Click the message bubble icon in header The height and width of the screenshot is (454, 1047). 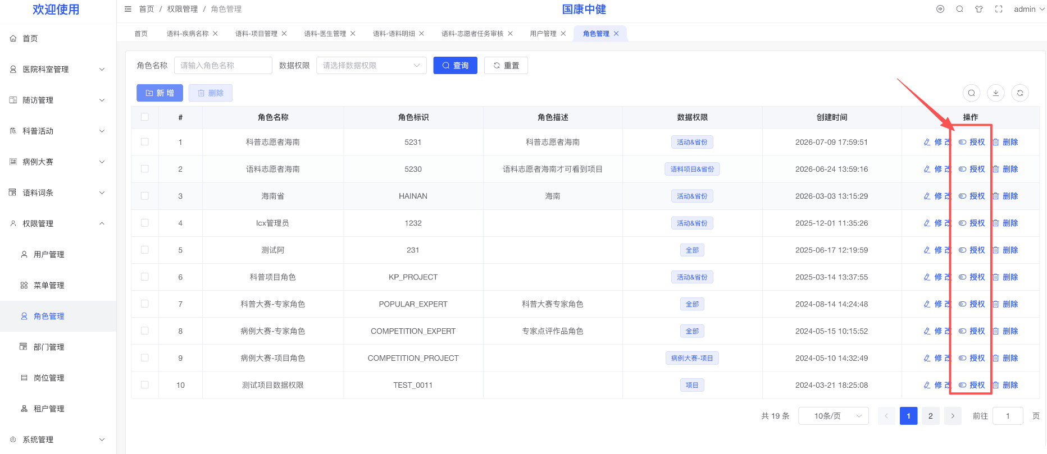940,9
